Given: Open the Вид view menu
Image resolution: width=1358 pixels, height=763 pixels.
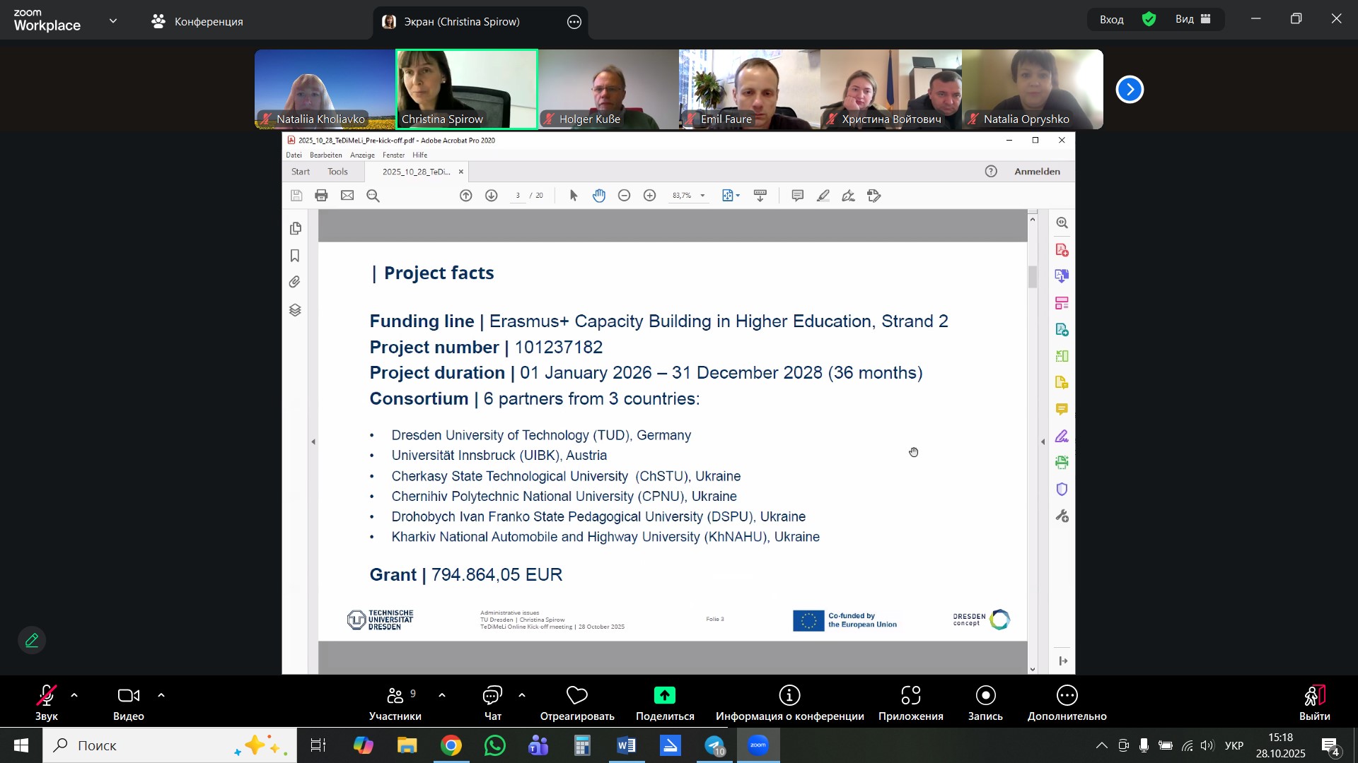Looking at the screenshot, I should [x=1193, y=19].
